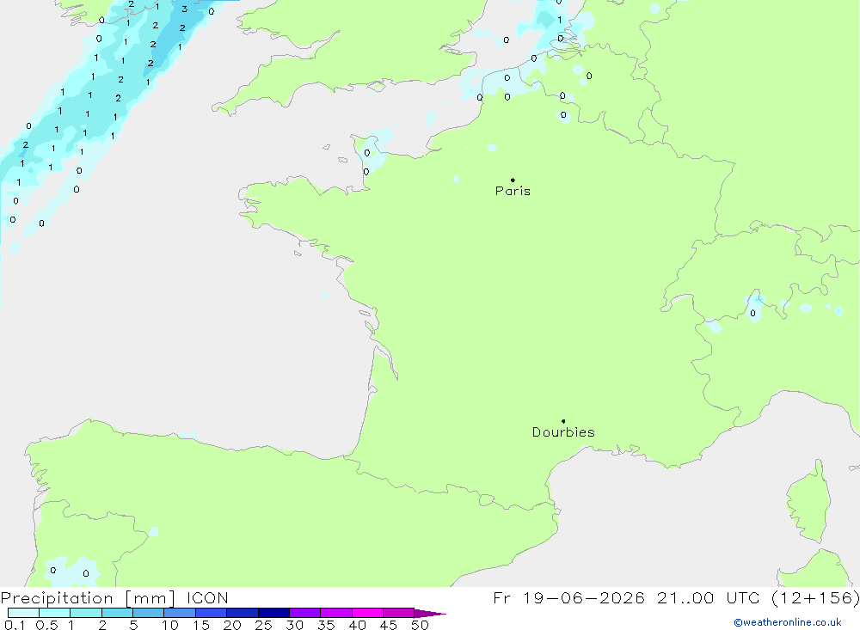Screen dimensions: 860x630
Task: Select the 40 mm magenta legend swatch
Action: click(x=367, y=613)
